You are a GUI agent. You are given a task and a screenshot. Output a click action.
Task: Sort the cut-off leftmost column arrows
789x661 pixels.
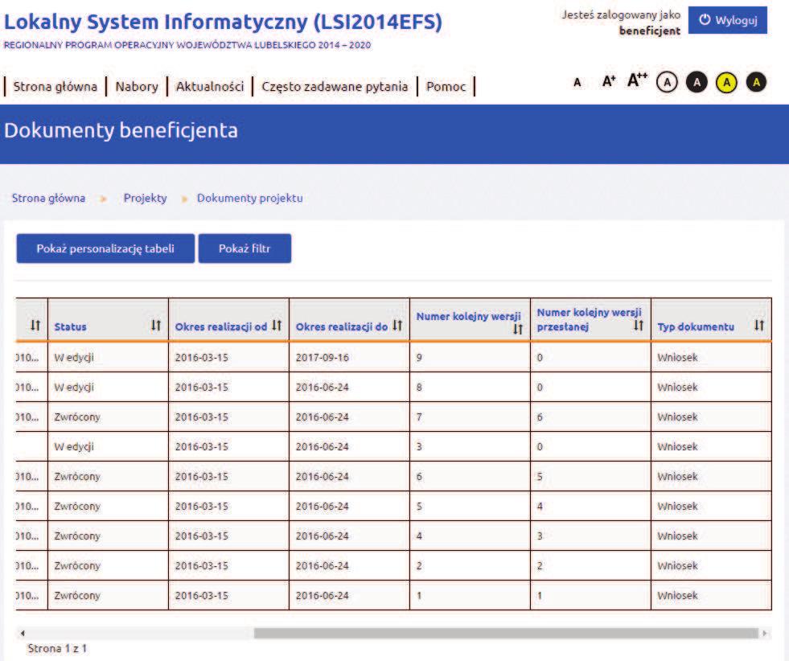coord(35,326)
